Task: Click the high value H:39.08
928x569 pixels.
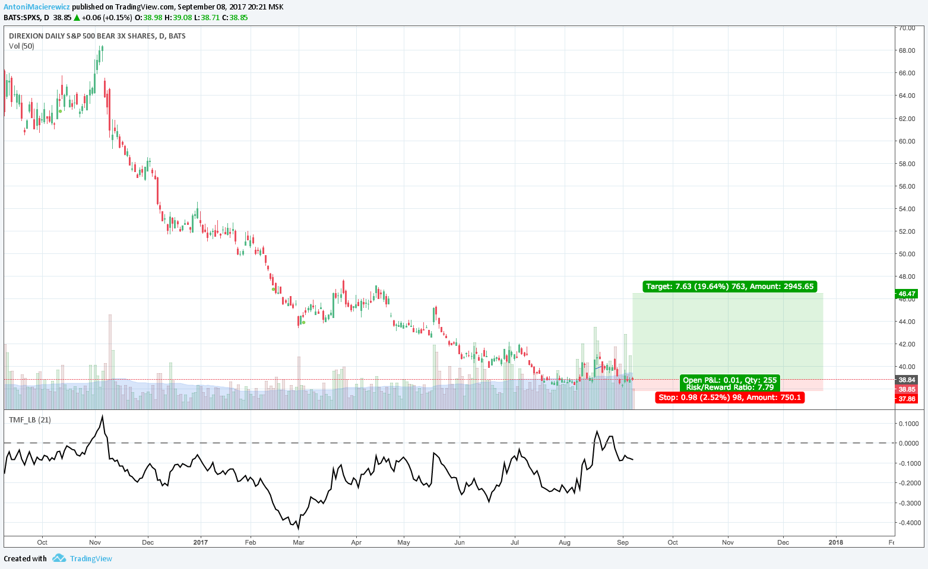Action: click(x=179, y=18)
